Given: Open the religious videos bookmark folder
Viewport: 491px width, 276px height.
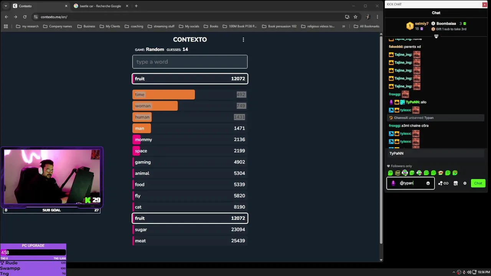Looking at the screenshot, I should [318, 26].
